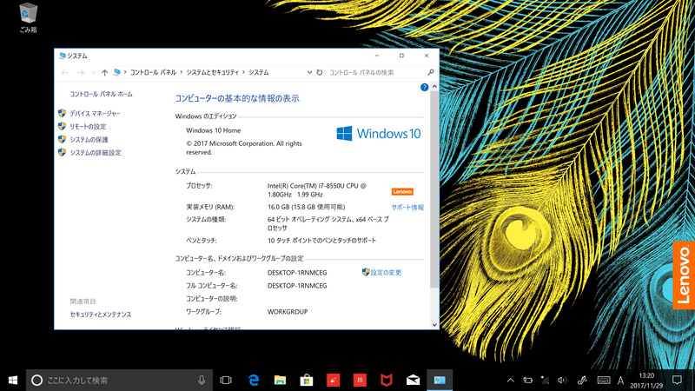Click the computer icon in address bar

pyautogui.click(x=116, y=72)
